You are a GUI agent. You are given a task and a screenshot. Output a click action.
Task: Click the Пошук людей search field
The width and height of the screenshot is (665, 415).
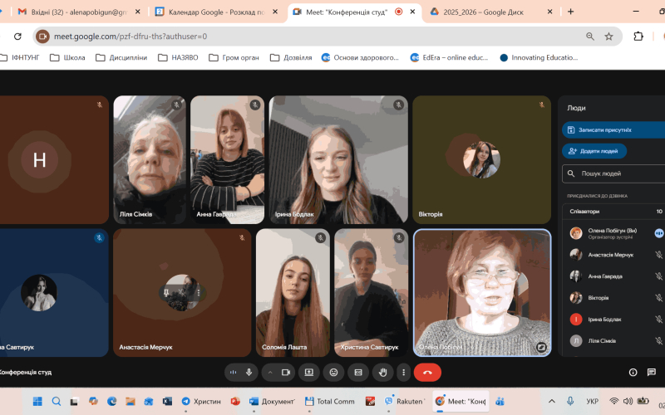[619, 173]
